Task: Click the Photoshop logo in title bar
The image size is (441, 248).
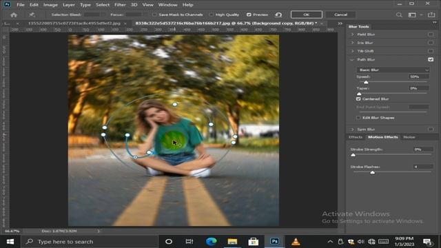Action: click(x=7, y=5)
